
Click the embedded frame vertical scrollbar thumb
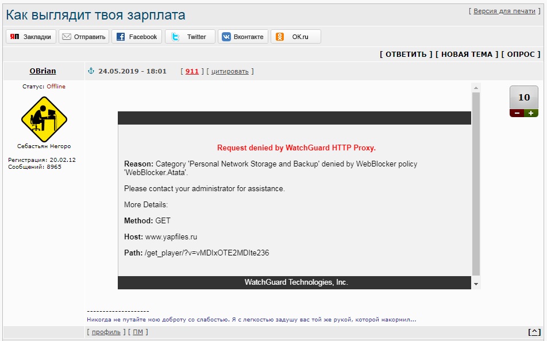pos(476,184)
